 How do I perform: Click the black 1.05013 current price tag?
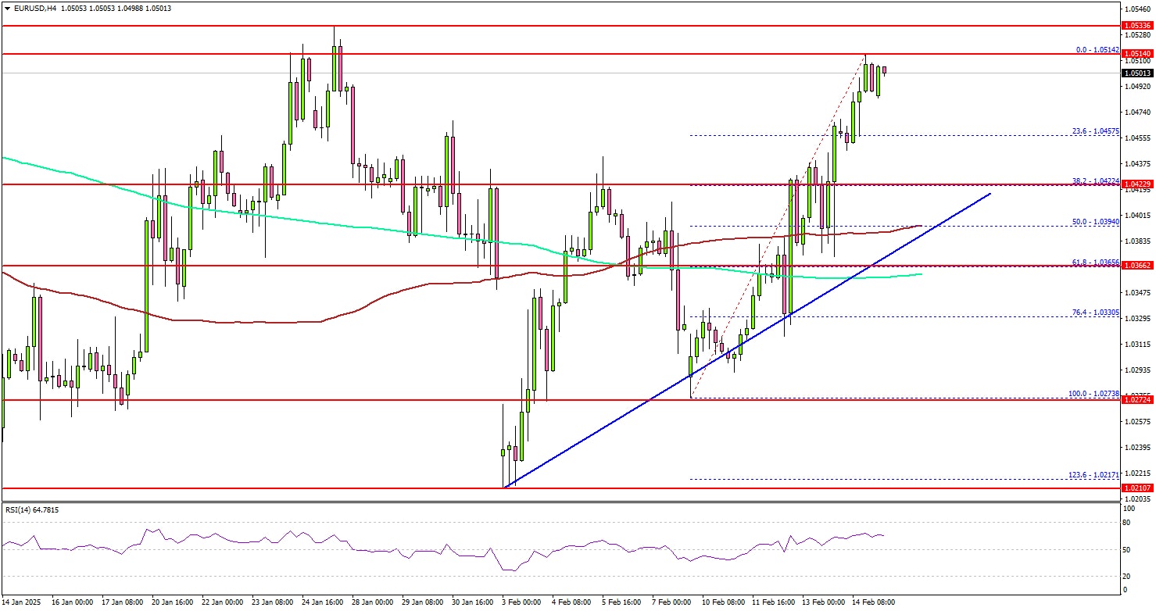(1136, 73)
